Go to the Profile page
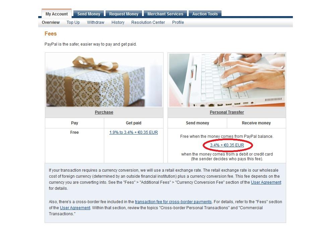The width and height of the screenshot is (317, 233). tap(178, 22)
